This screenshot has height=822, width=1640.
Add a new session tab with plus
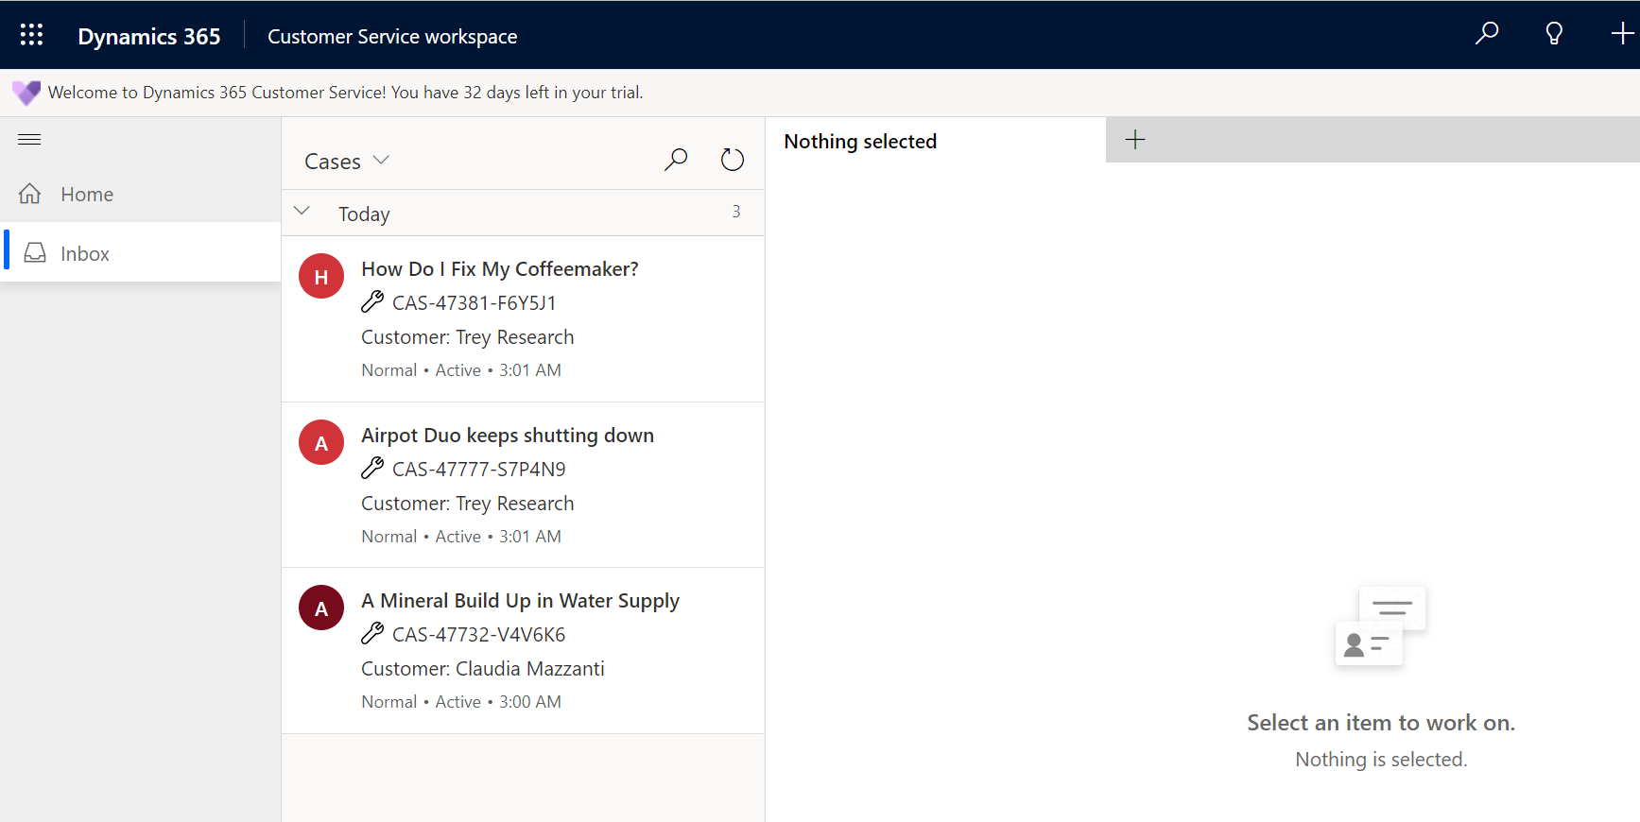(x=1135, y=140)
